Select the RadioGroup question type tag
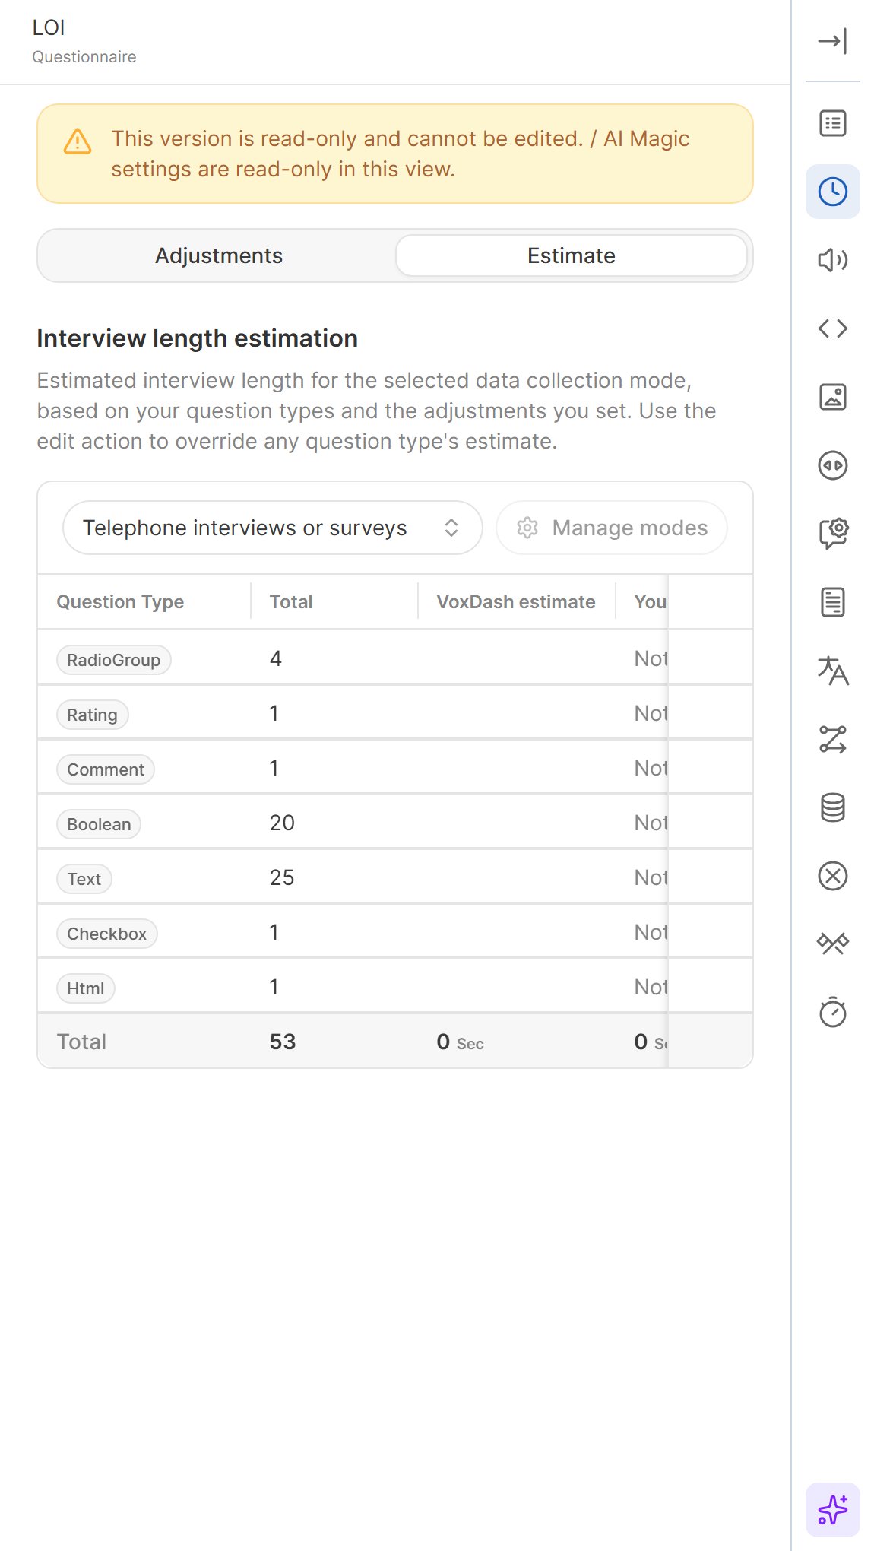874x1551 pixels. 114,660
